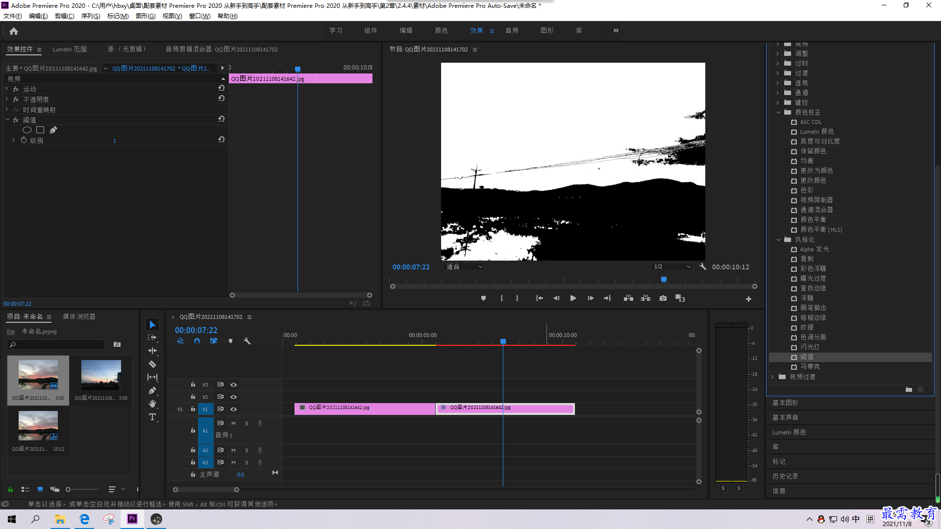Step forward one frame in program monitor
The image size is (941, 529).
tap(591, 298)
